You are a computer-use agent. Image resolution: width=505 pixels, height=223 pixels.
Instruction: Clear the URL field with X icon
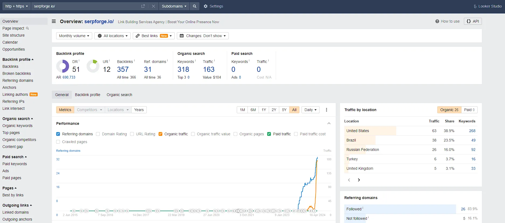153,6
